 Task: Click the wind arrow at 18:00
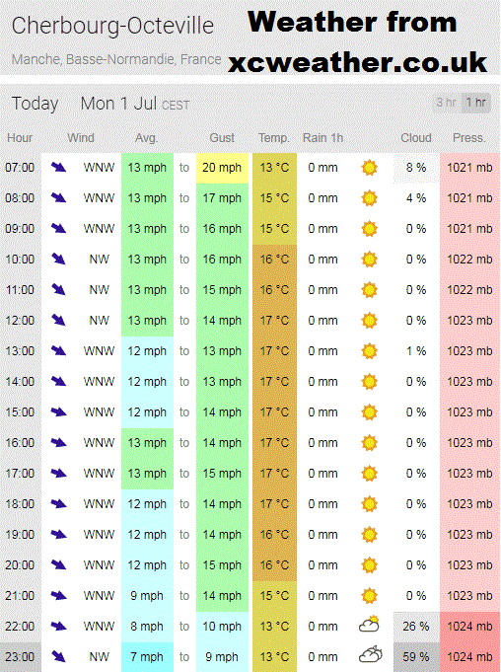coord(58,503)
